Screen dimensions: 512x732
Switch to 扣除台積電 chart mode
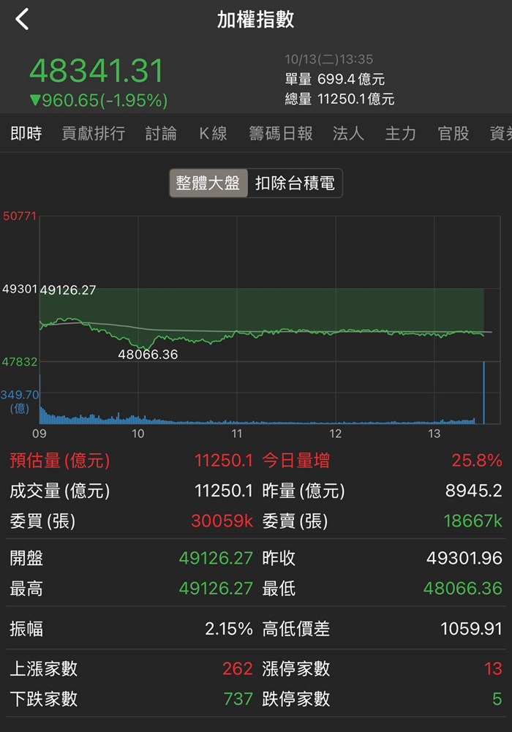click(295, 183)
